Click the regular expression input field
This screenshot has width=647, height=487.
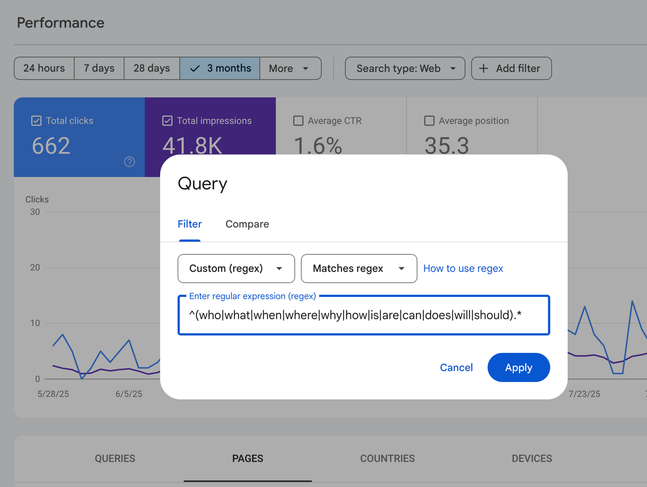click(x=363, y=315)
